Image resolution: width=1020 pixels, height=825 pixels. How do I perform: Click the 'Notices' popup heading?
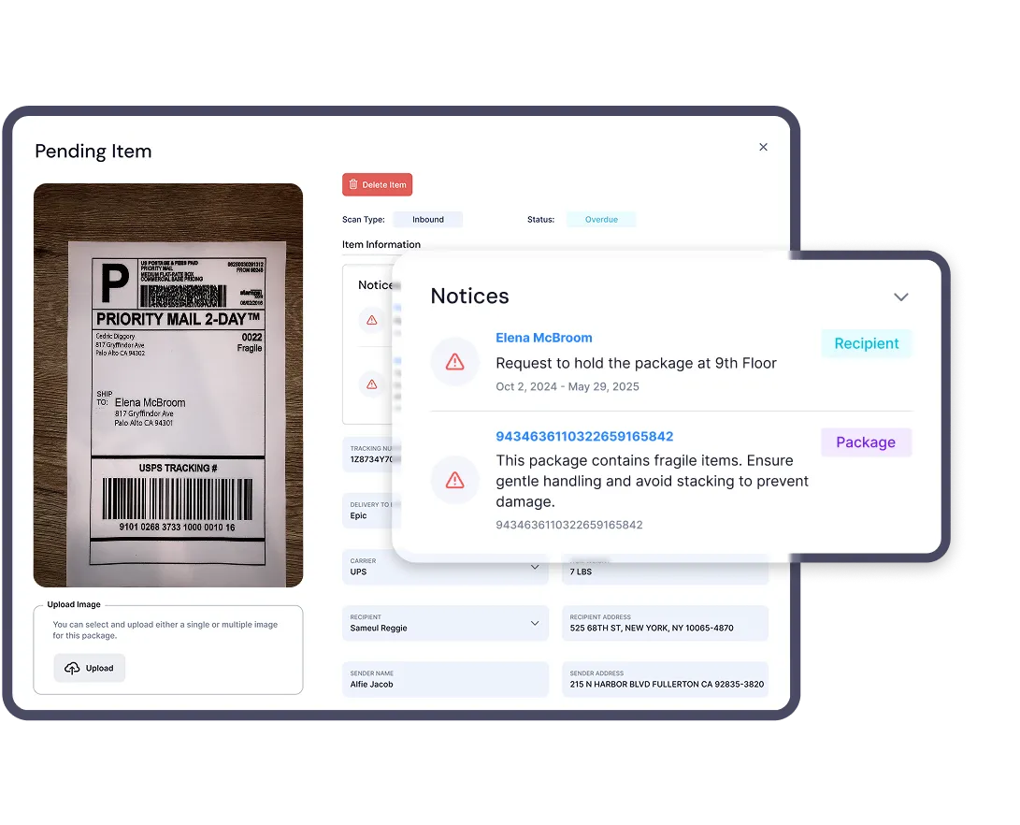pos(469,296)
